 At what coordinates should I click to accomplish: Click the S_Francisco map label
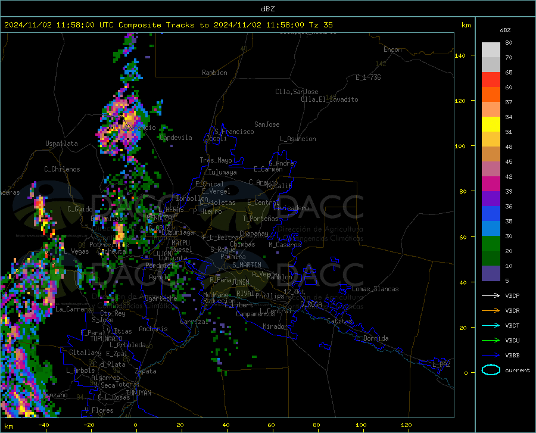pyautogui.click(x=234, y=132)
